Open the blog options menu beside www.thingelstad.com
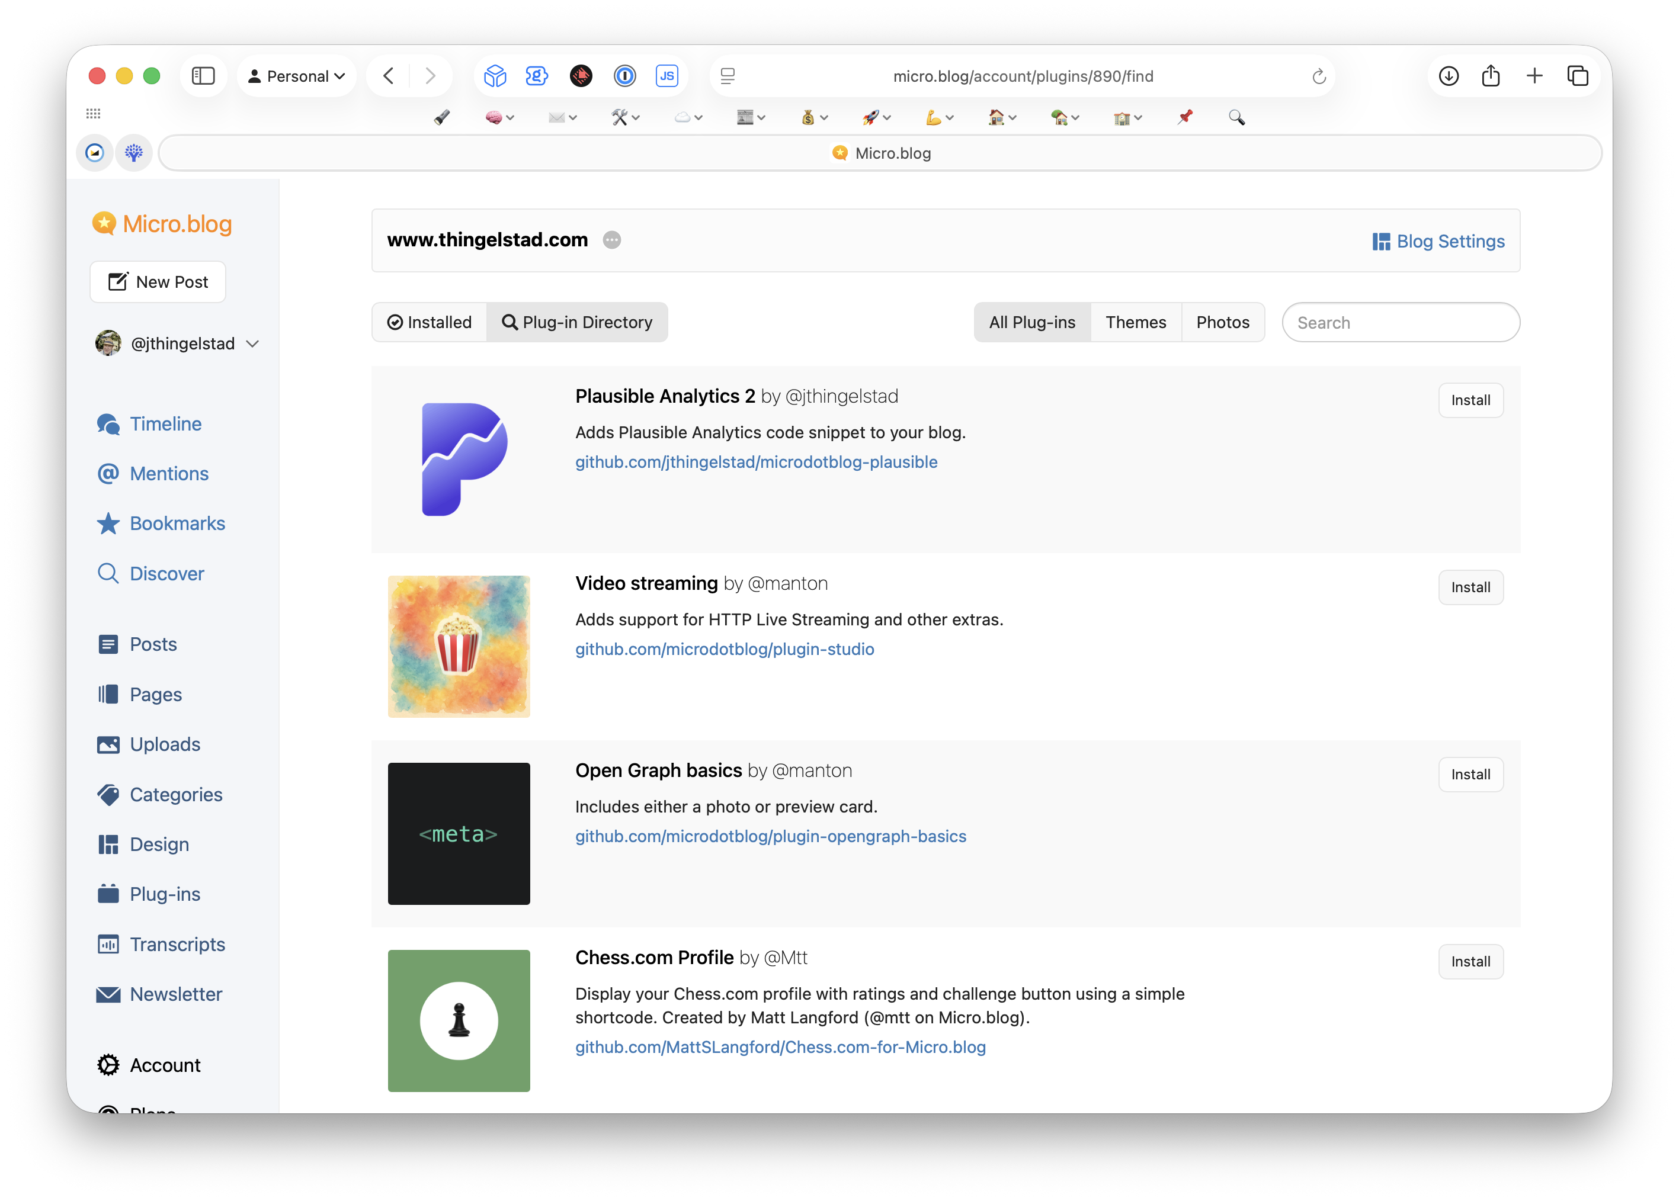 point(611,240)
